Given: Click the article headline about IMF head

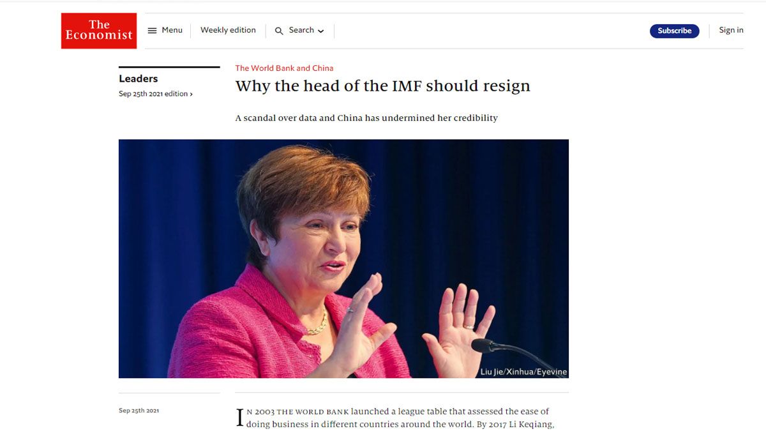Looking at the screenshot, I should [x=382, y=86].
